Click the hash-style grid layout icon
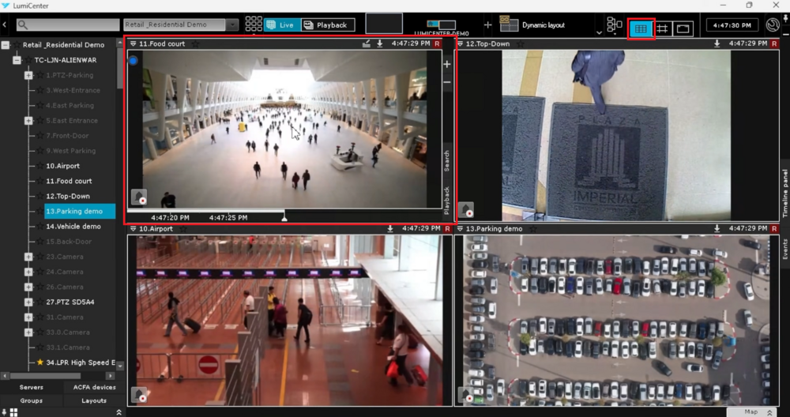 point(662,28)
